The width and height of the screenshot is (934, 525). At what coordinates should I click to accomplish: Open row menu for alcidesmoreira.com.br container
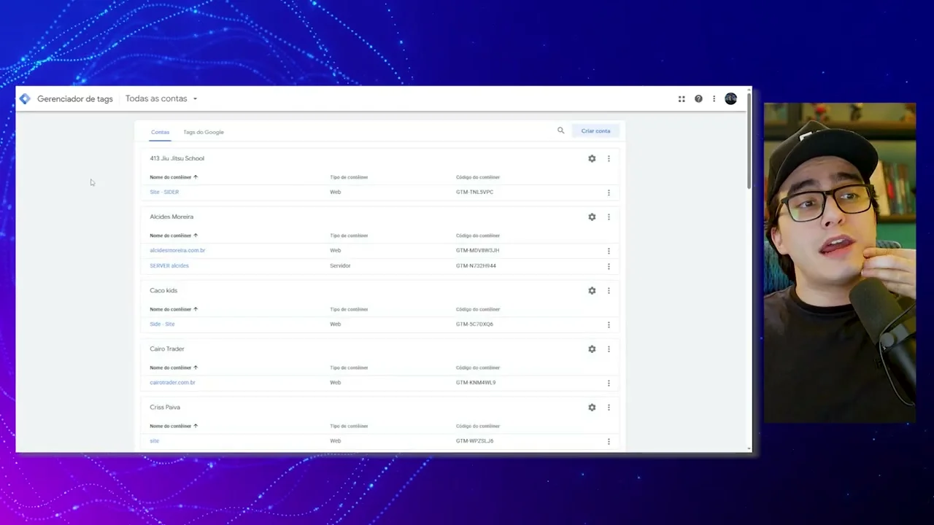[609, 251]
